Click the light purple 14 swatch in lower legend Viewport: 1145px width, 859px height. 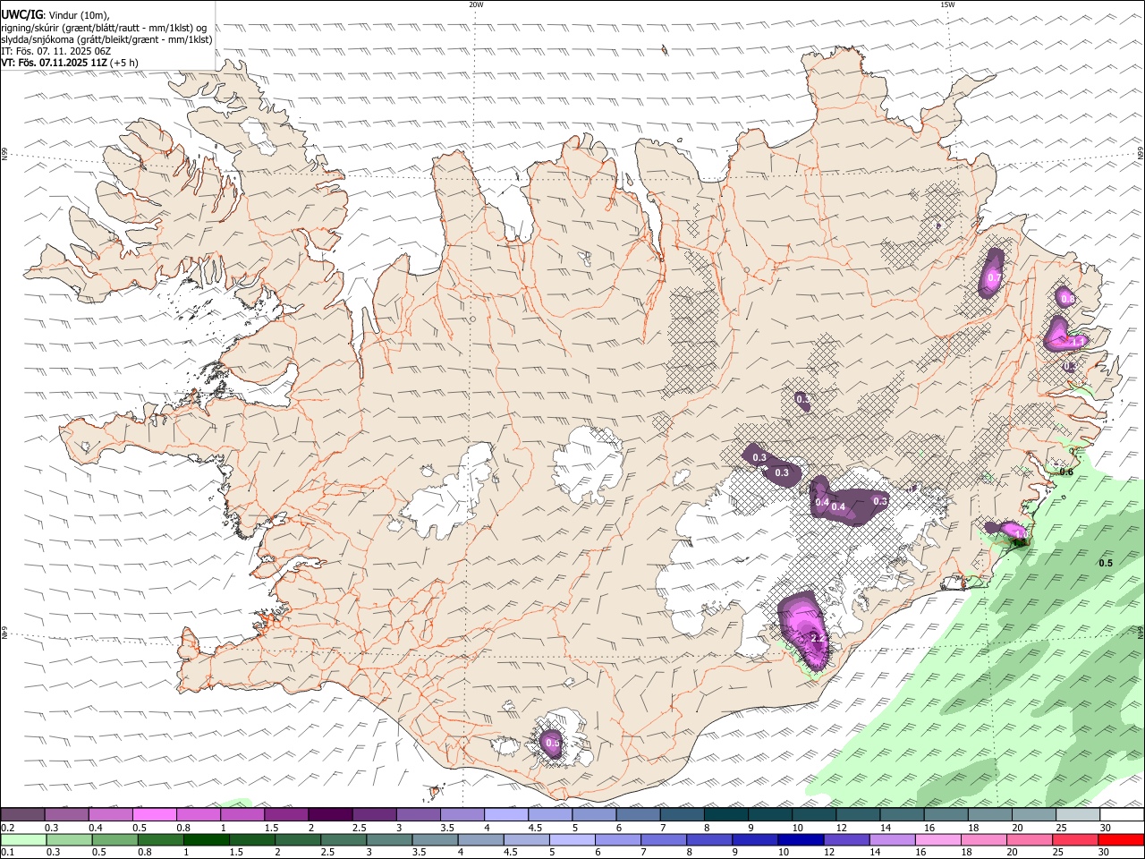(x=891, y=840)
